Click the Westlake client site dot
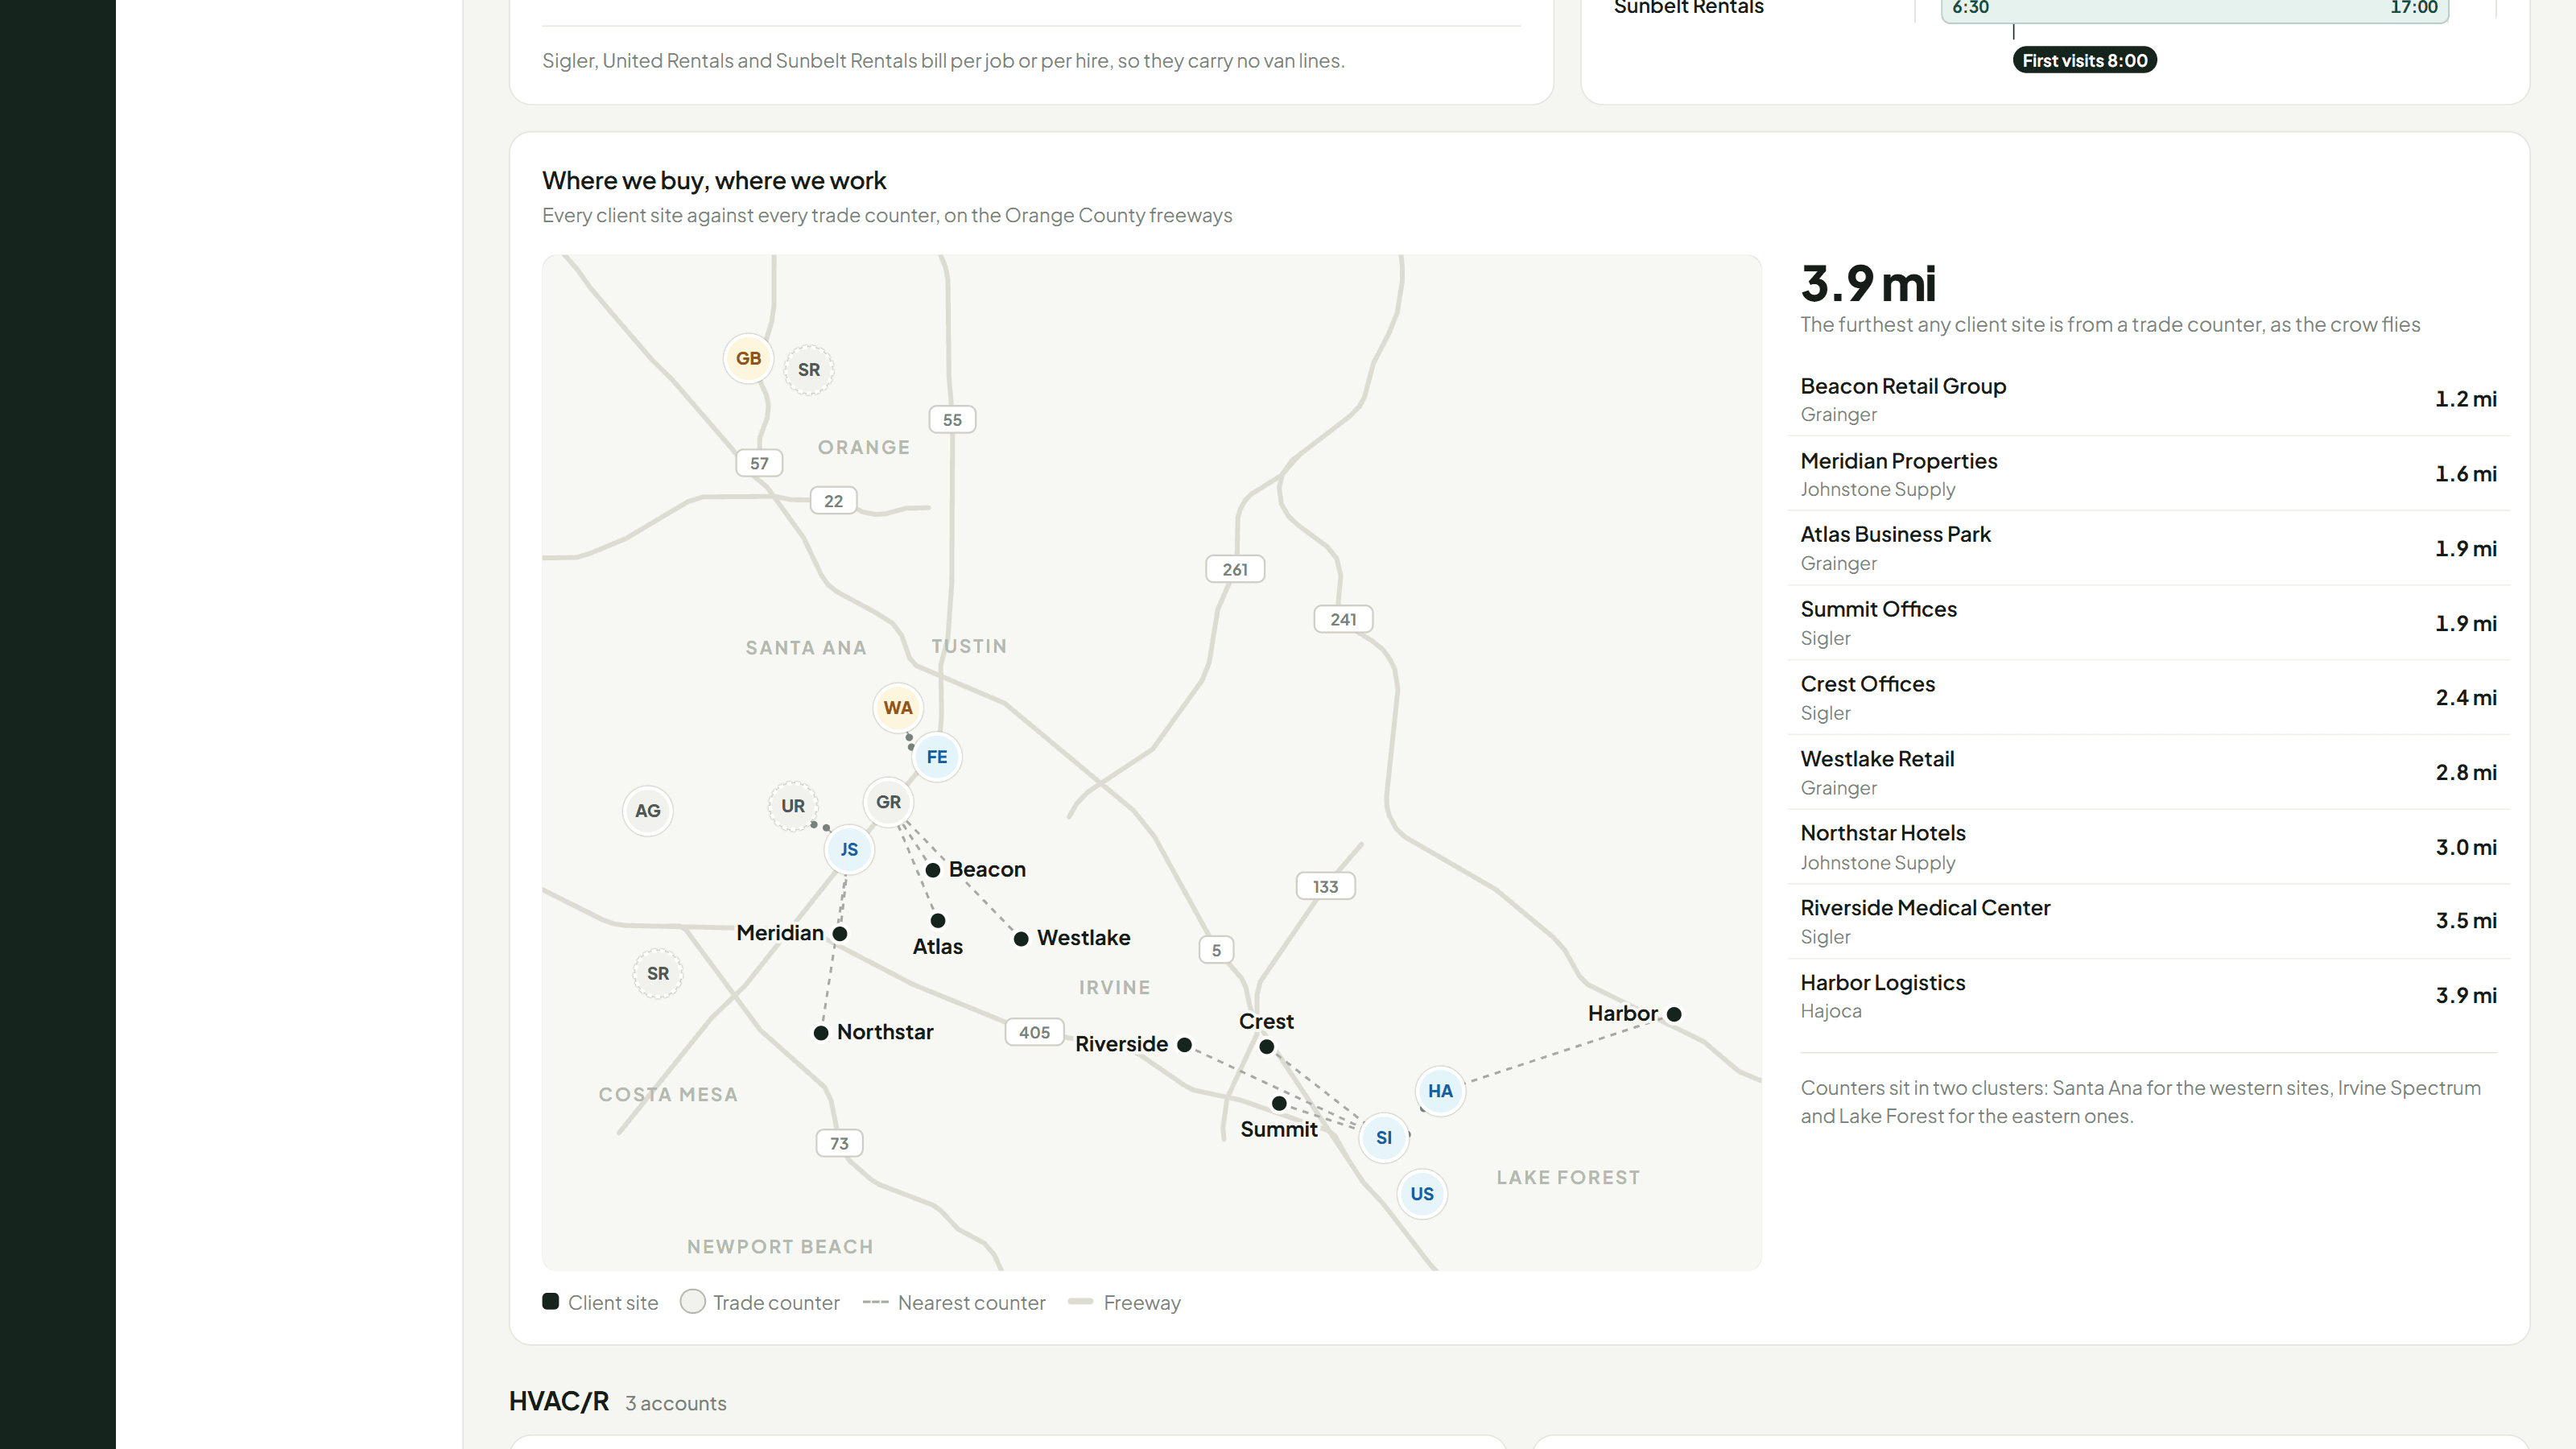Image resolution: width=2576 pixels, height=1449 pixels. pos(1021,939)
